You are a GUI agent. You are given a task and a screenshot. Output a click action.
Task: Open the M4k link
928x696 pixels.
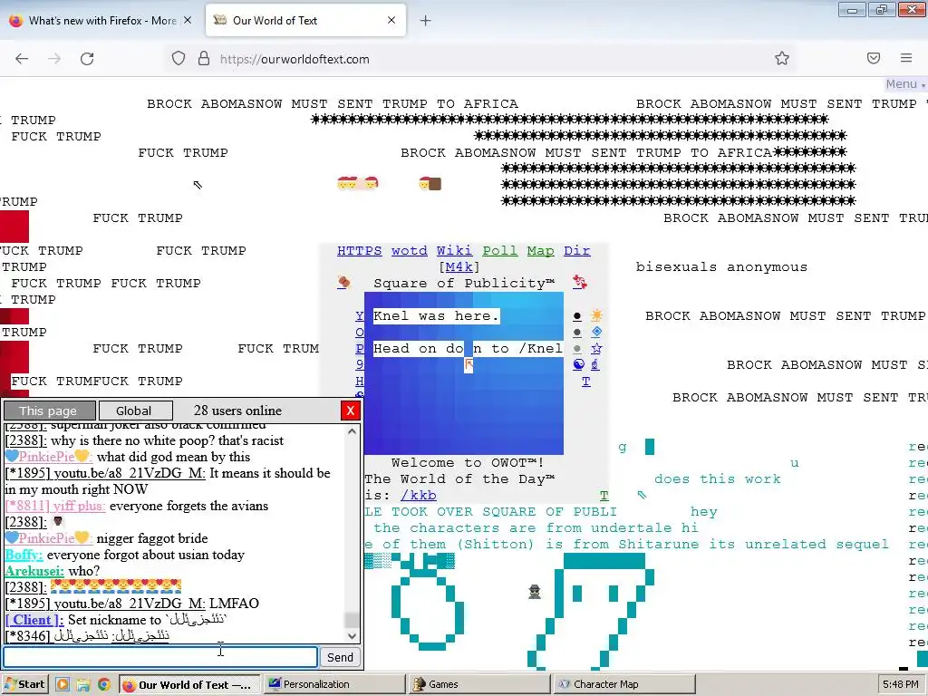point(459,267)
